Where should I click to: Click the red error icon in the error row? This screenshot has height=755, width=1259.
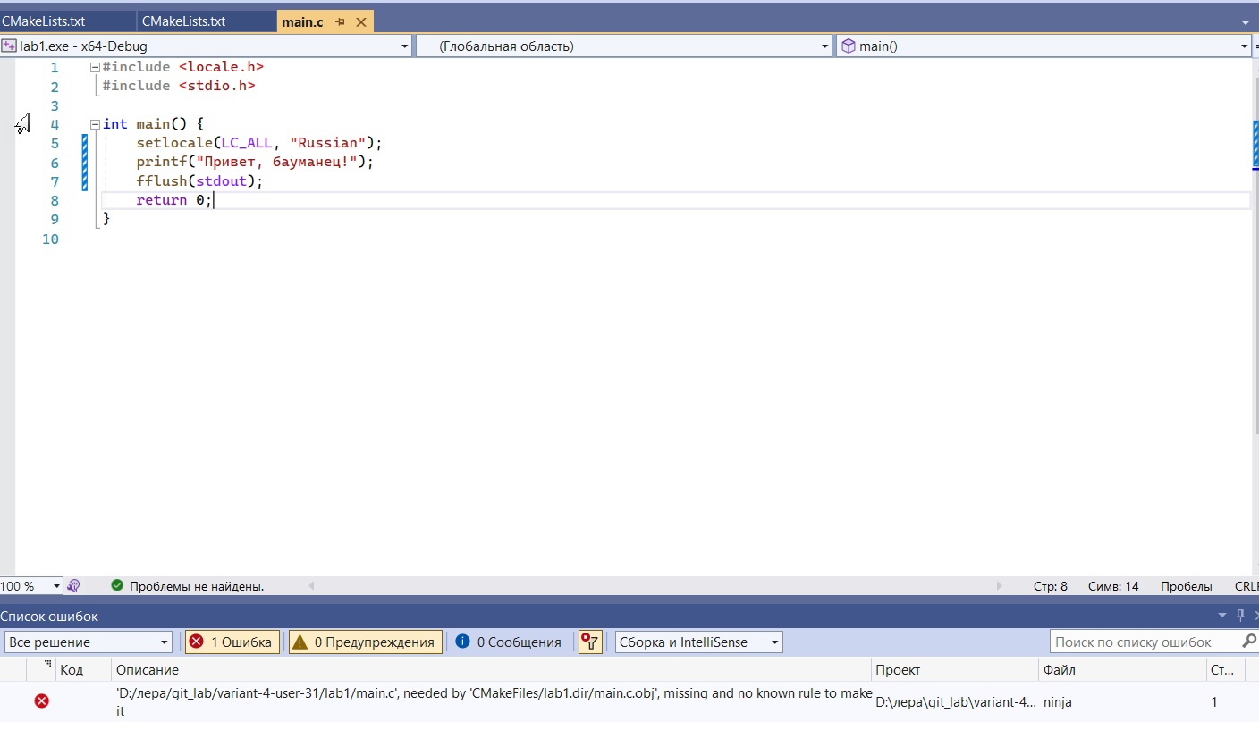(x=42, y=701)
